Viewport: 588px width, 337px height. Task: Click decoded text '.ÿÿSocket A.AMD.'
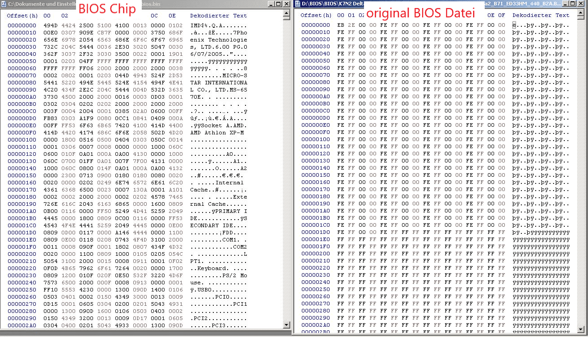(x=219, y=125)
